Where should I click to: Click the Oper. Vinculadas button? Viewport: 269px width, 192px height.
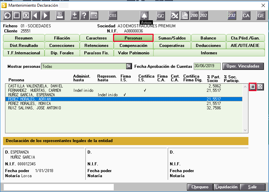pos(243,66)
